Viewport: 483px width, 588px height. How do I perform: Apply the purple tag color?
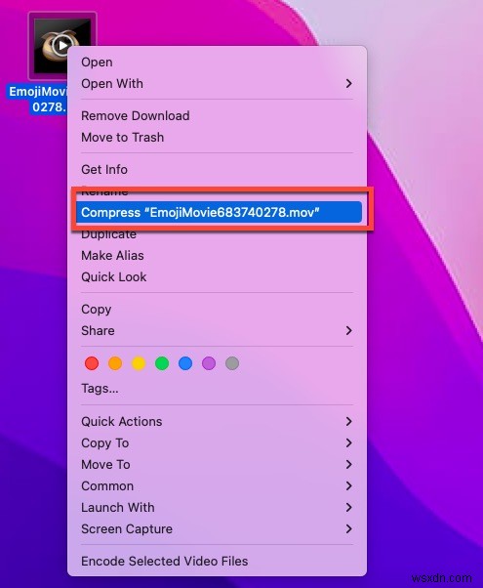point(209,363)
